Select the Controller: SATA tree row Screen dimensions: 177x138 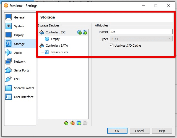(63, 46)
